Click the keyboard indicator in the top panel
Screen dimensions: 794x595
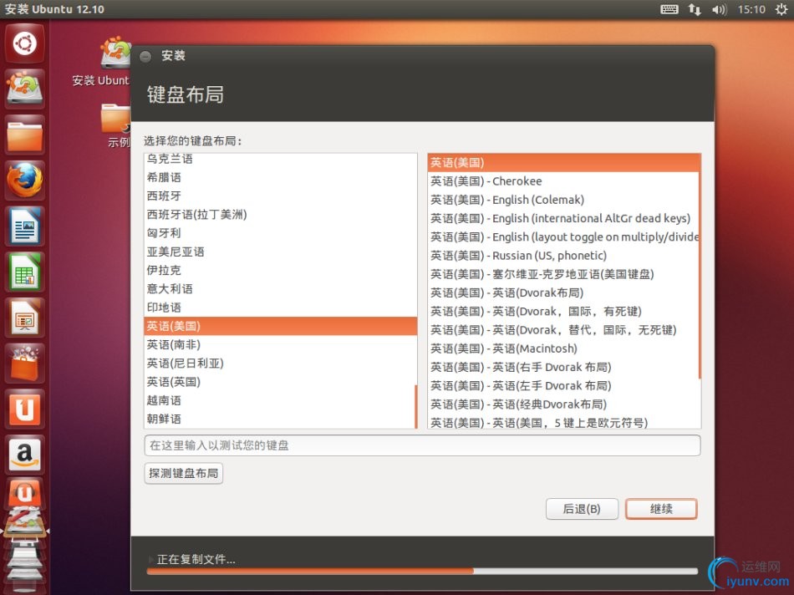point(669,9)
